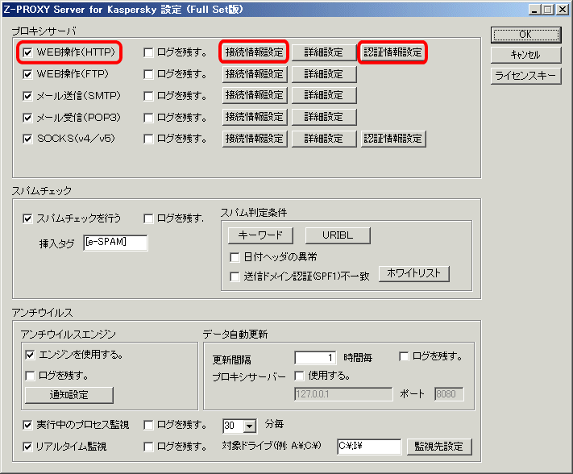Toggle the SOCKS(v4/v5) checkbox
573x474 pixels.
pos(27,139)
